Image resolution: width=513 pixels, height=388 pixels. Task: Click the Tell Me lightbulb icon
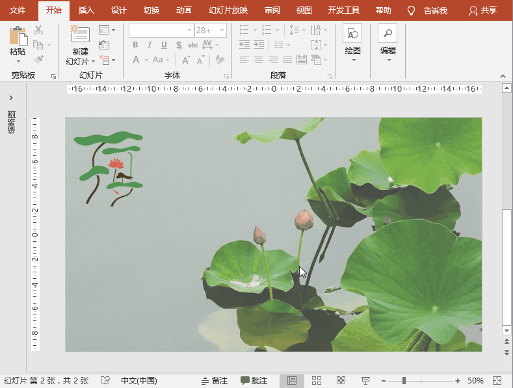(x=411, y=11)
